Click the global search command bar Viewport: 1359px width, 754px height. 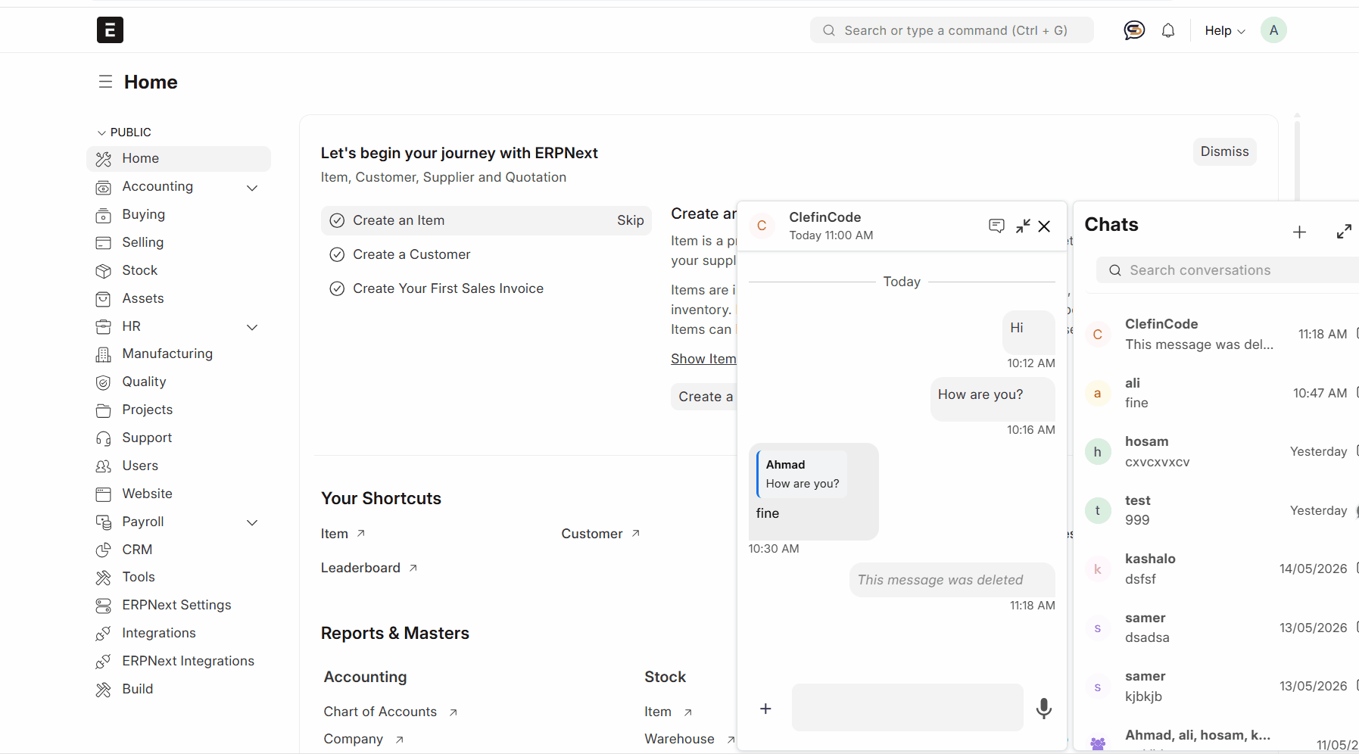[x=952, y=30]
